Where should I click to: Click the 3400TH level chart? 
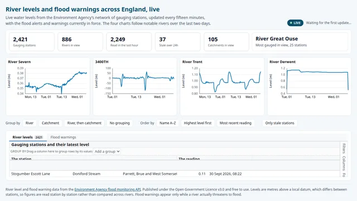135,87
